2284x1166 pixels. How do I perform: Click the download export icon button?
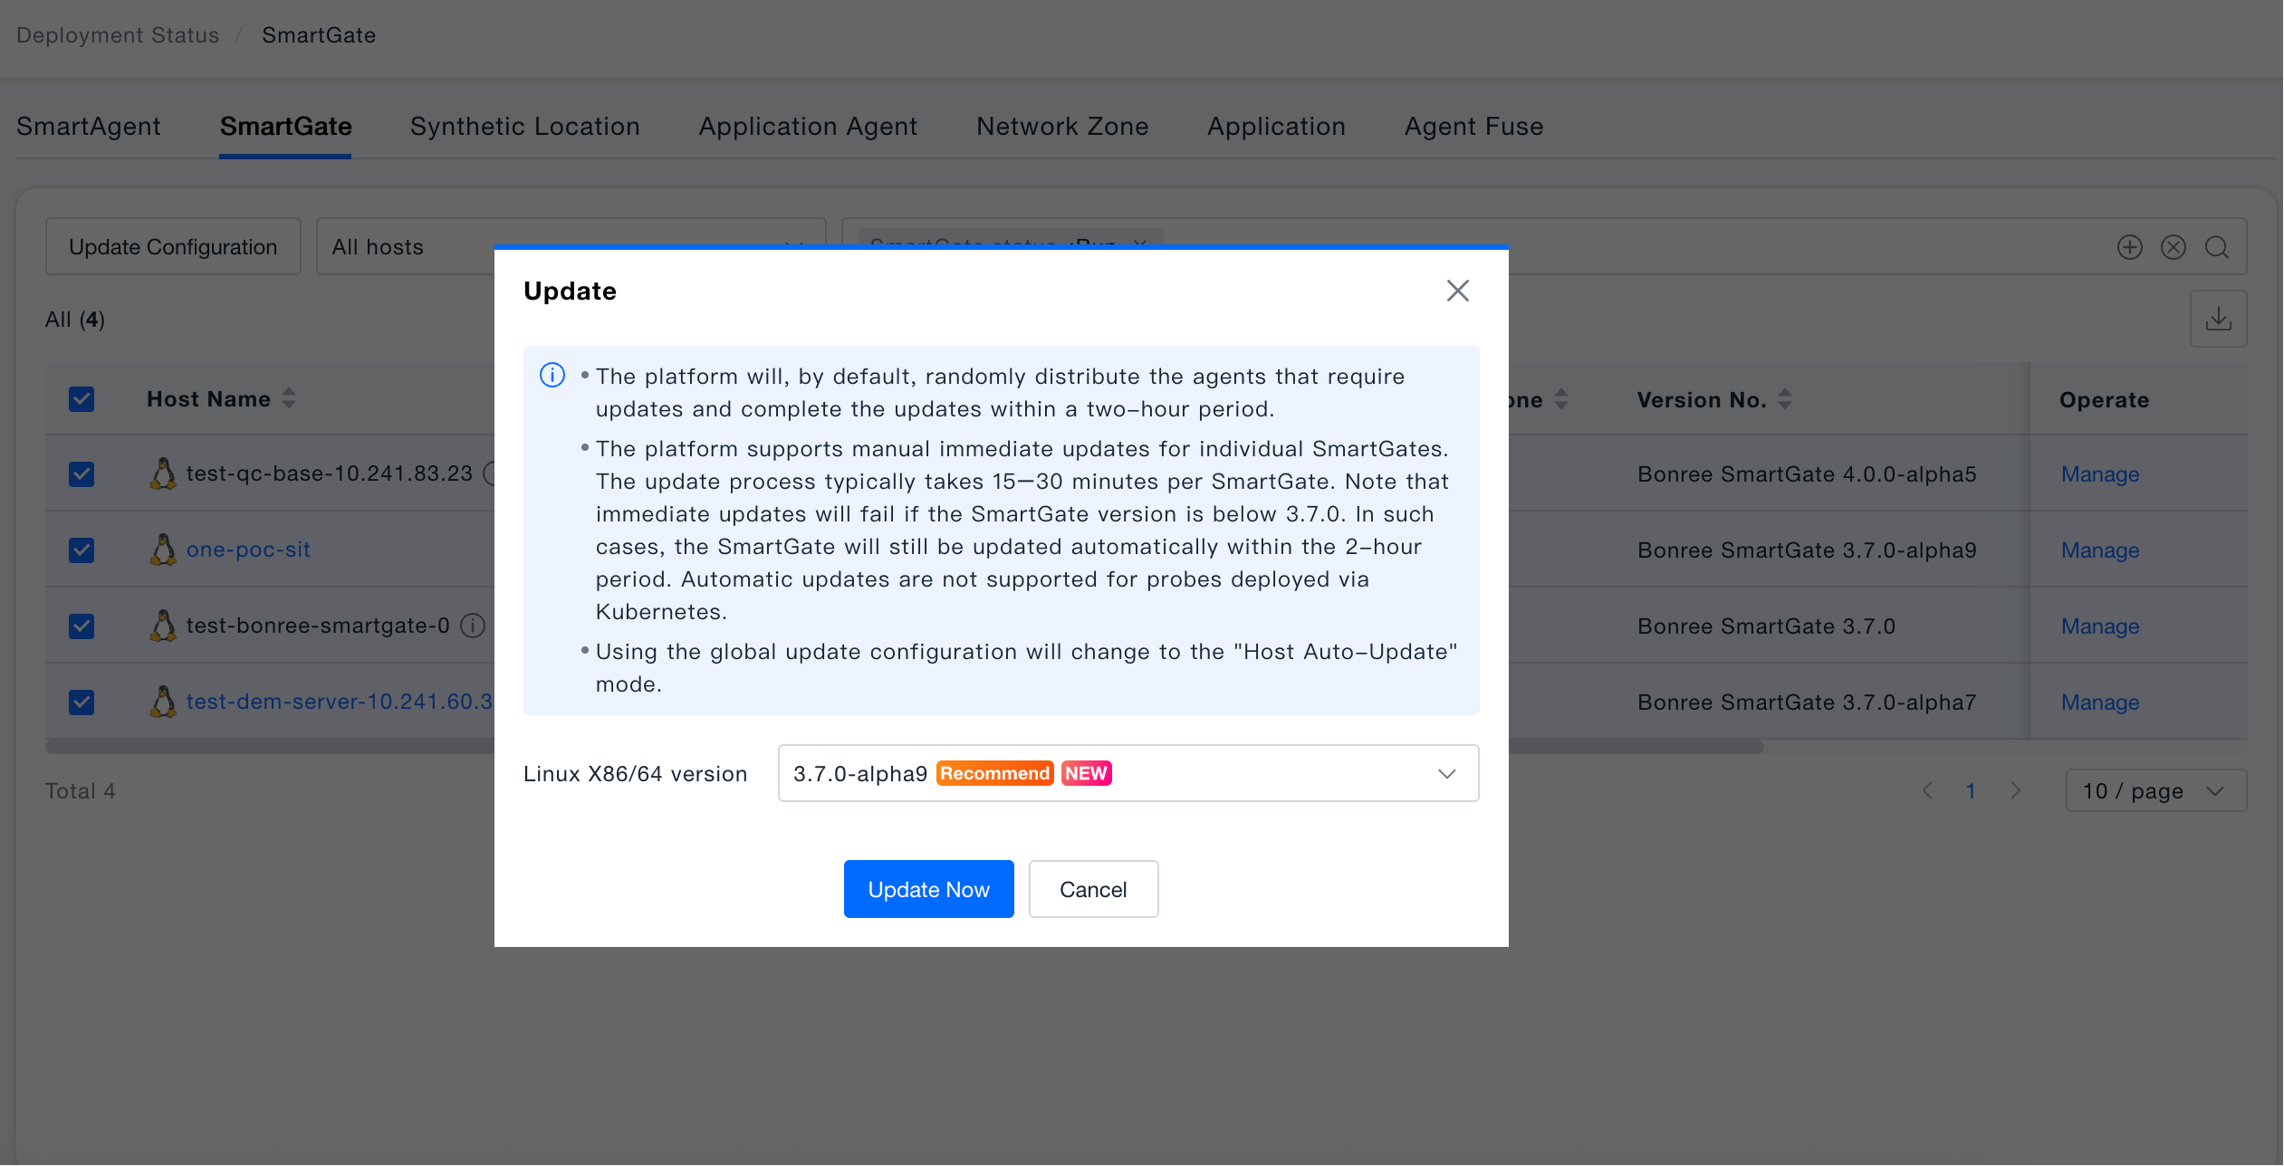click(x=2218, y=319)
